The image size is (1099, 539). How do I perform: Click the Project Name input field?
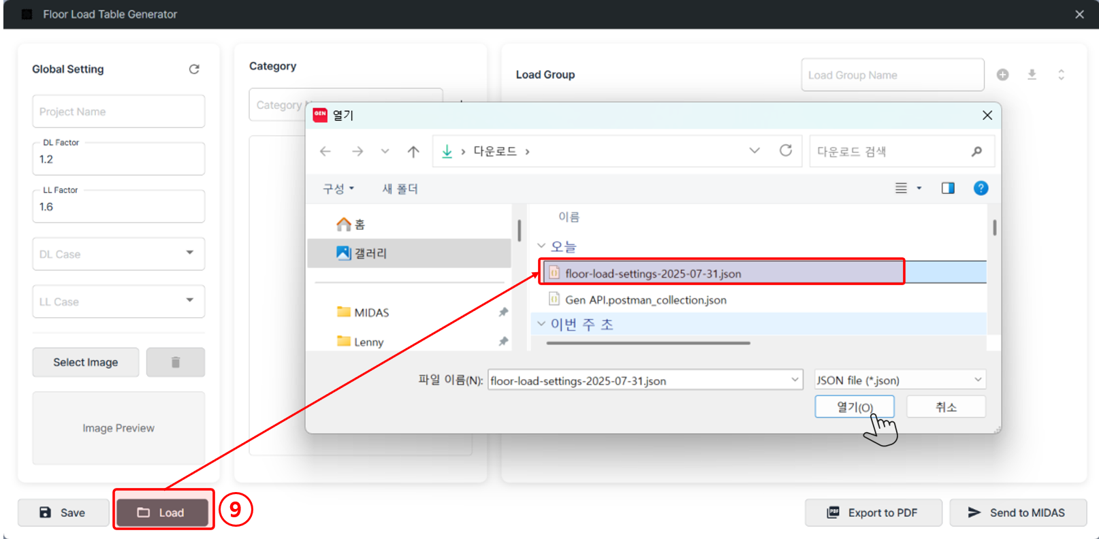click(x=118, y=112)
